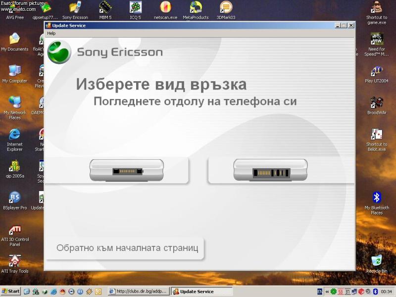Screen dimensions: 396x297
Task: Select the AVG Free desktop icon
Action: coord(15,11)
